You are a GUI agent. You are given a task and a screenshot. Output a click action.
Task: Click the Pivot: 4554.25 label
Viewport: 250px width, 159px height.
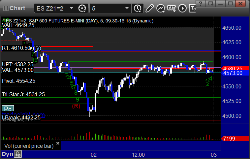pyautogui.click(x=18, y=81)
